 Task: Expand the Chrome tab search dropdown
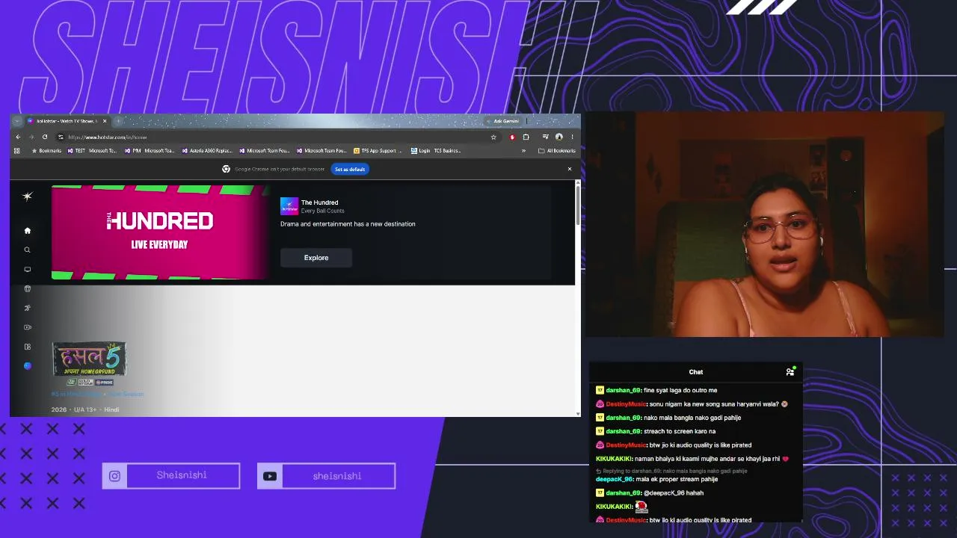[17, 121]
